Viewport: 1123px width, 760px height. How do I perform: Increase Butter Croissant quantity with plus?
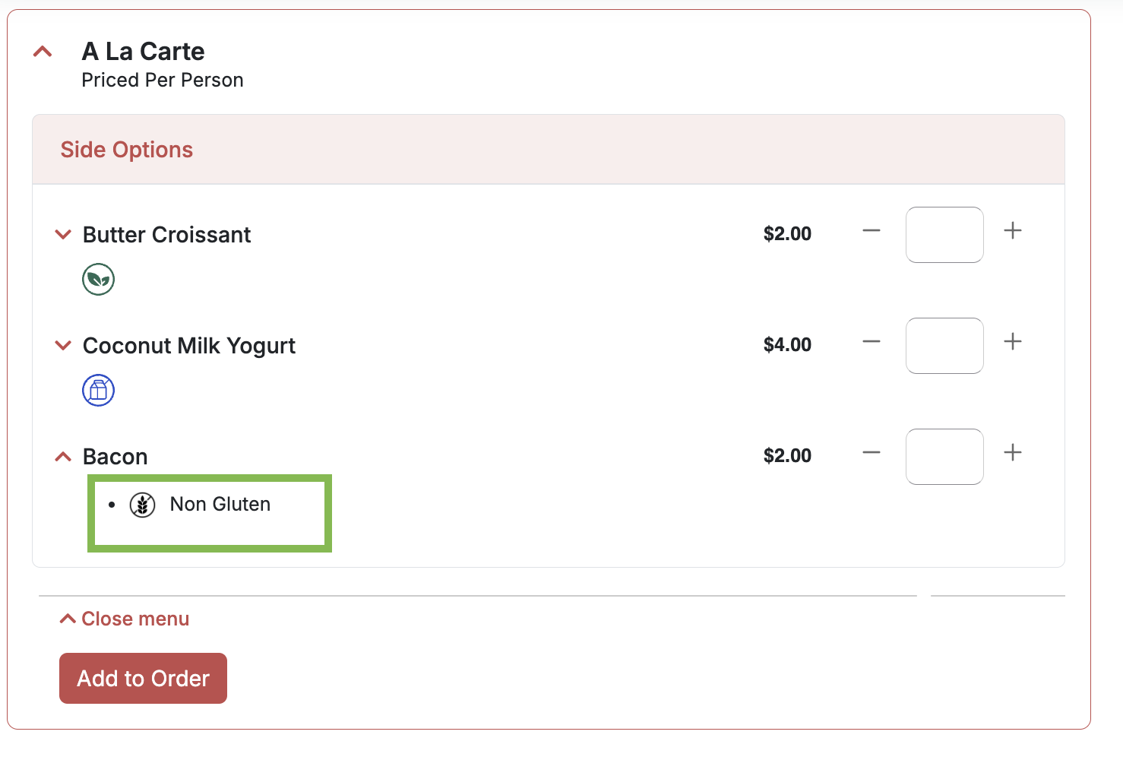[1013, 230]
